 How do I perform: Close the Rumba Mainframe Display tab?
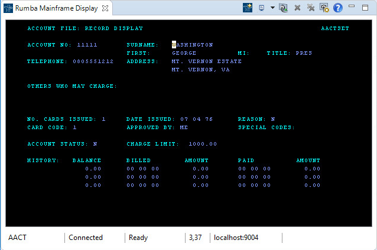tap(105, 9)
